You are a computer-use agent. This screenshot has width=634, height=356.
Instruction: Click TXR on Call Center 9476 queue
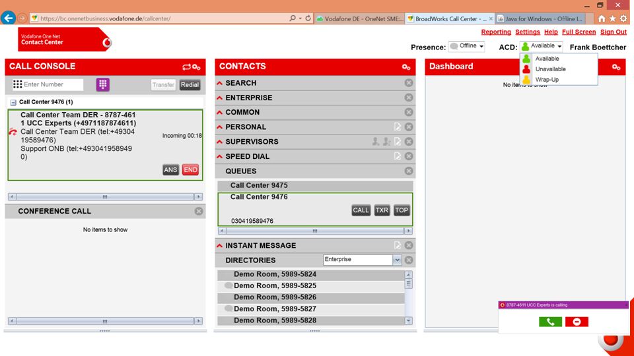(x=382, y=210)
